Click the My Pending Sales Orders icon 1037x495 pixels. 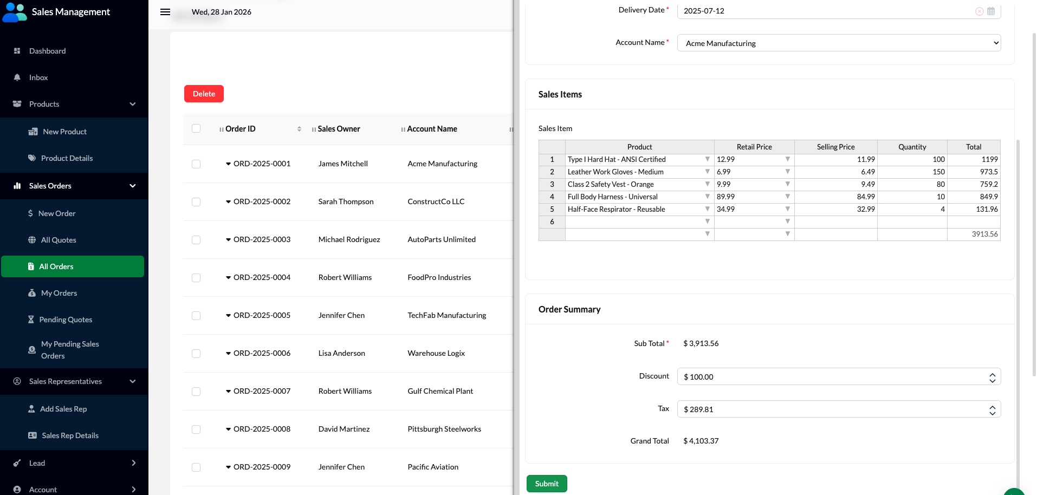pyautogui.click(x=32, y=350)
